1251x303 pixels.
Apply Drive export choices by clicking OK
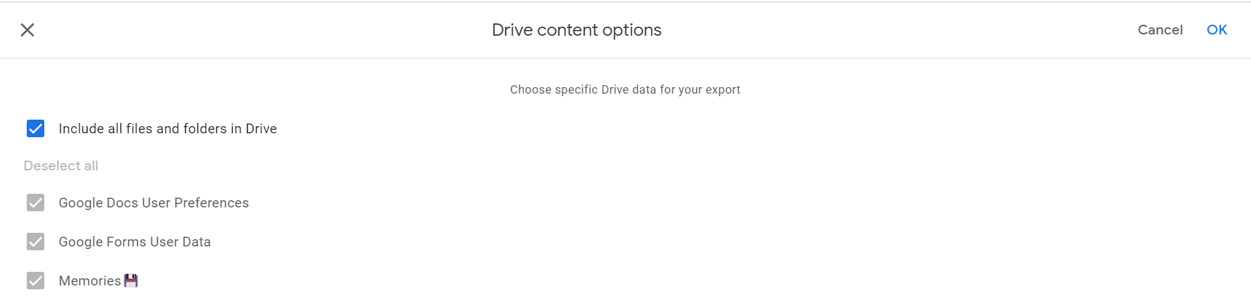tap(1216, 30)
